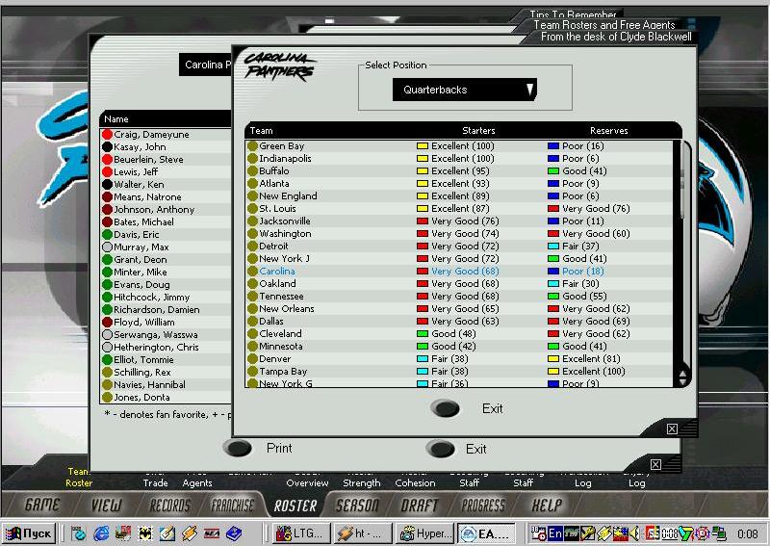
Task: Switch to the DRAFT menu tab
Action: point(419,506)
